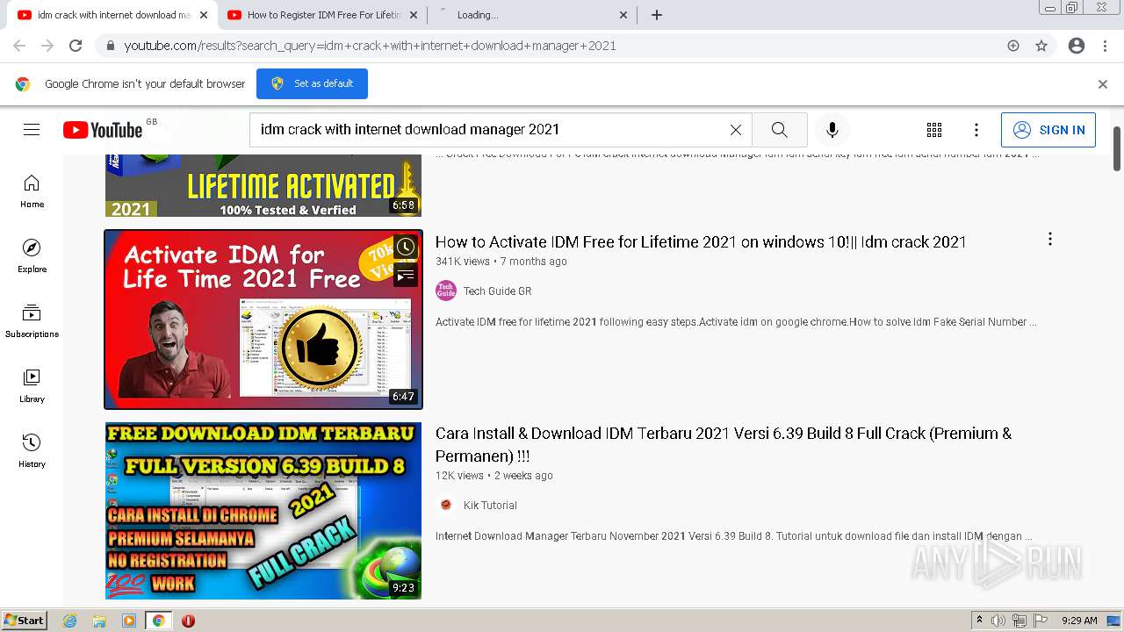Open video title How to Activate IDM Free
This screenshot has width=1124, height=632.
pos(701,242)
